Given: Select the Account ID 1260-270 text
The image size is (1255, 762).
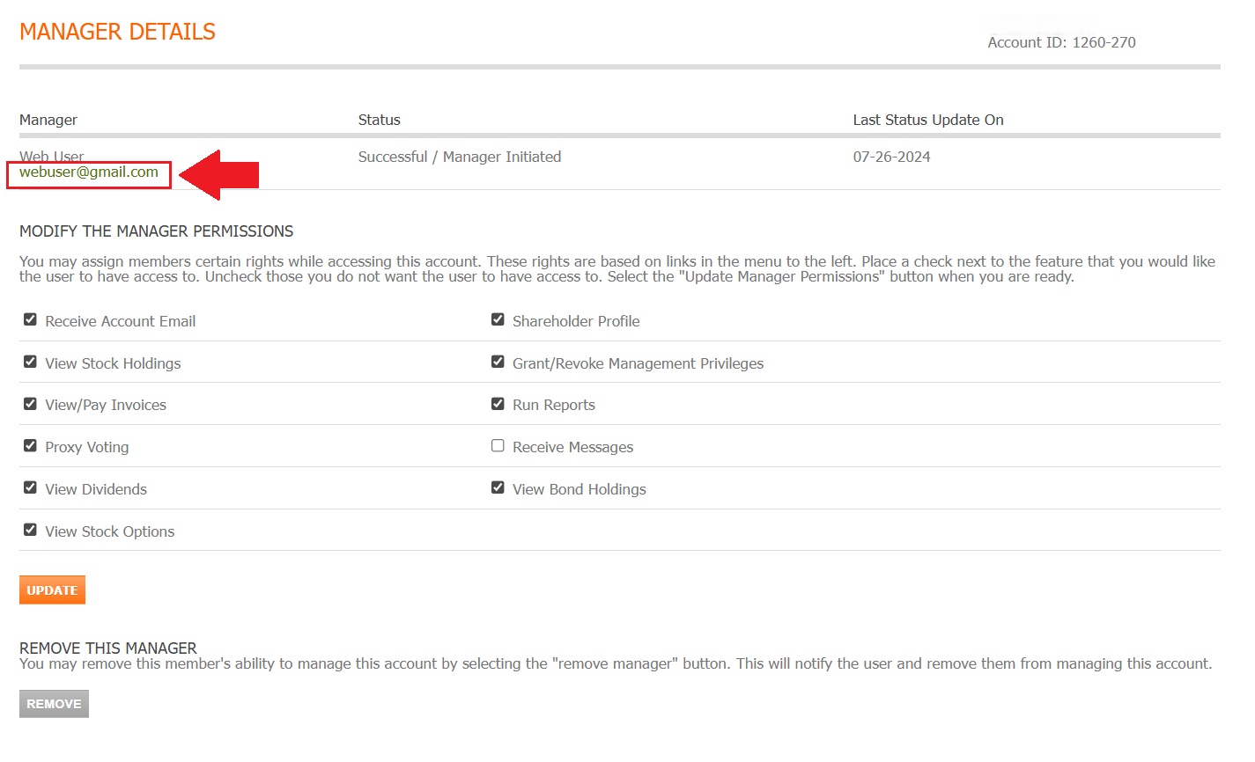Looking at the screenshot, I should pos(1061,42).
